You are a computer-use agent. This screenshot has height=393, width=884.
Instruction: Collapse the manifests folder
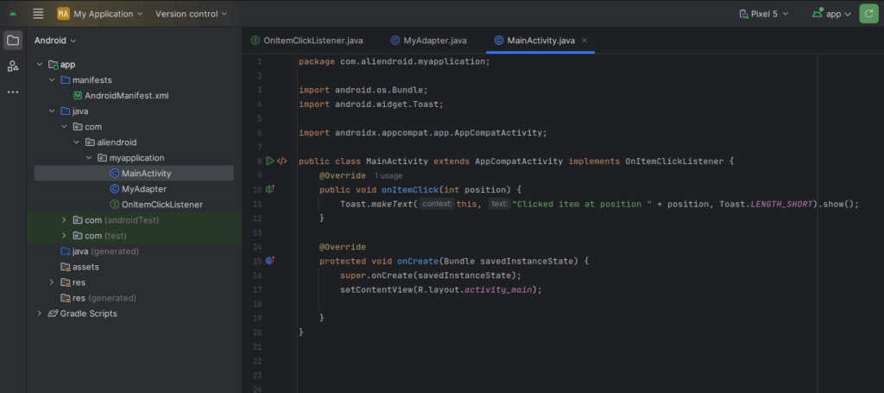pos(52,80)
